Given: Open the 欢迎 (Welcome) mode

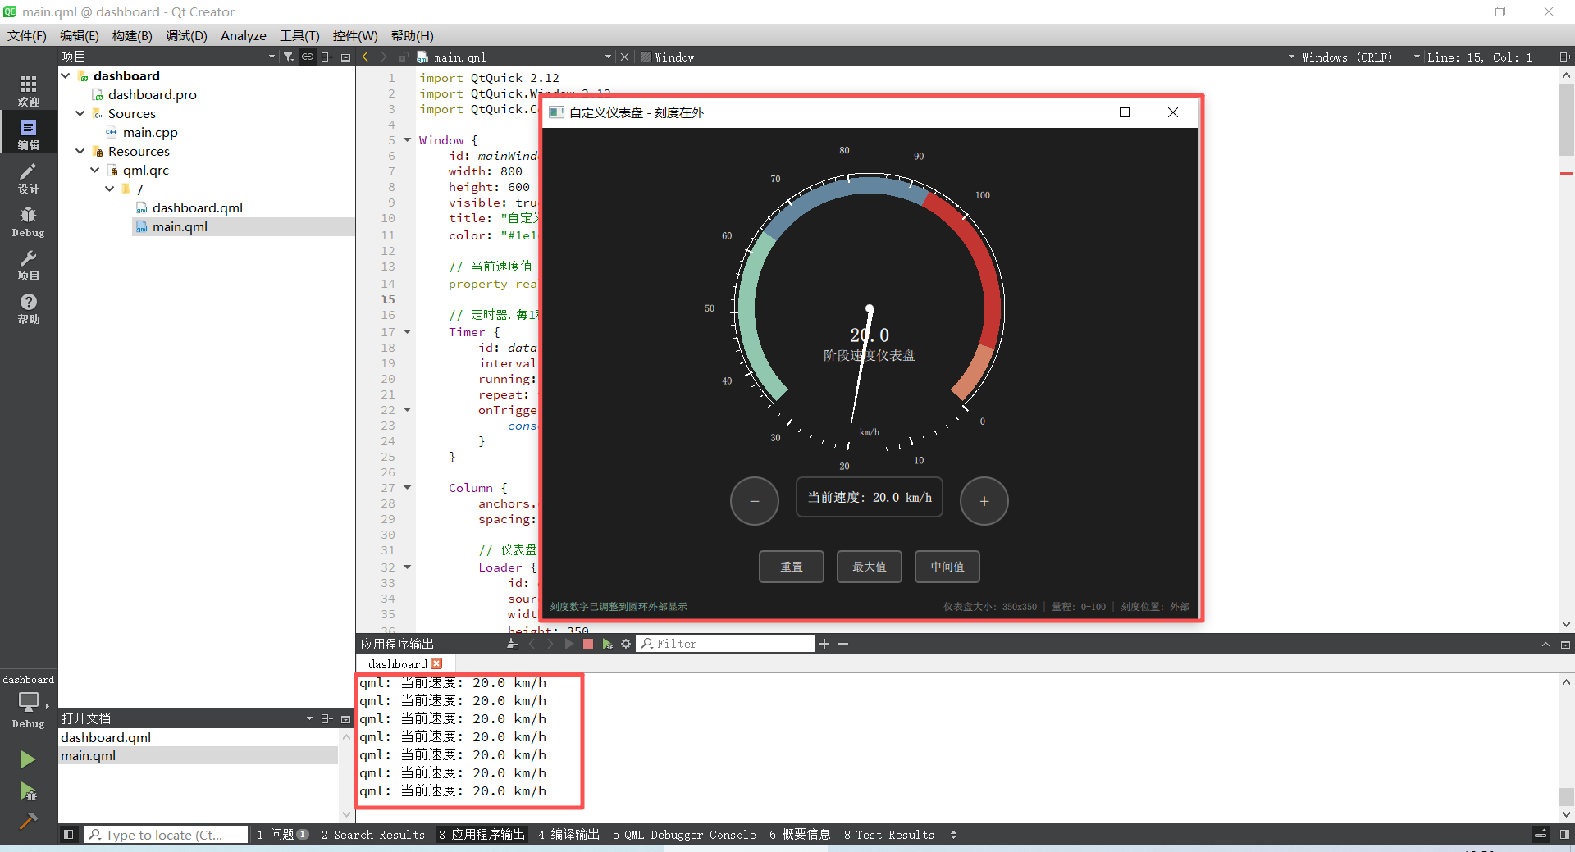Looking at the screenshot, I should click(29, 90).
